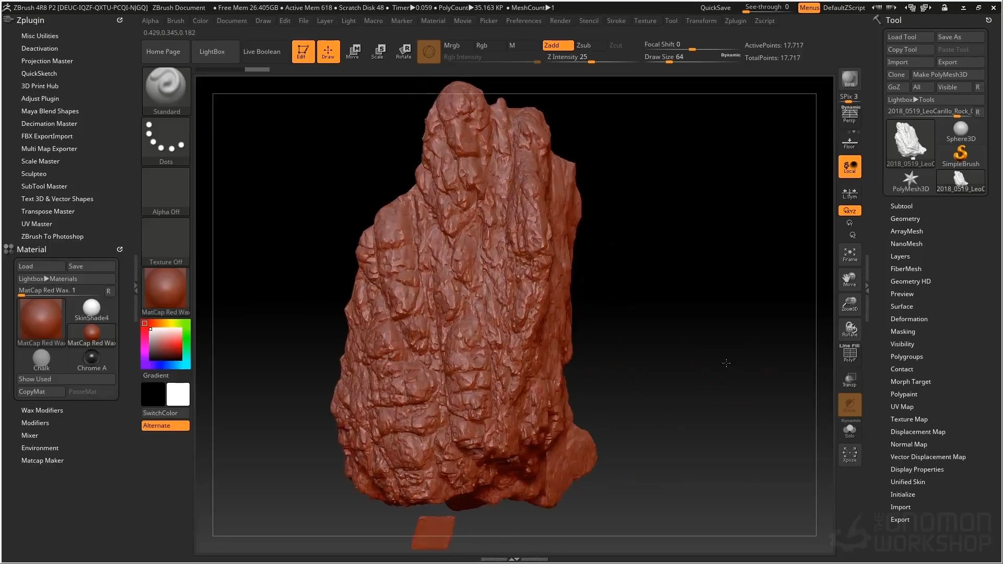Expand the Deformation subpalette
This screenshot has height=564, width=1003.
click(x=909, y=319)
